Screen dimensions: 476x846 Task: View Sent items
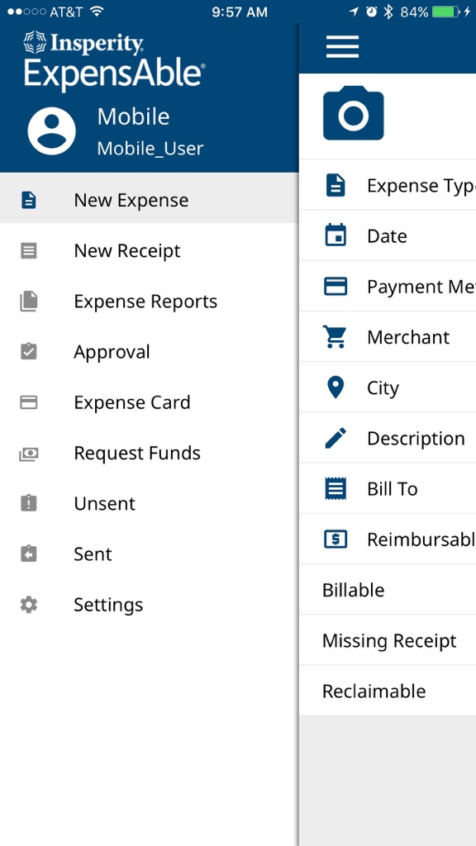pos(149,554)
